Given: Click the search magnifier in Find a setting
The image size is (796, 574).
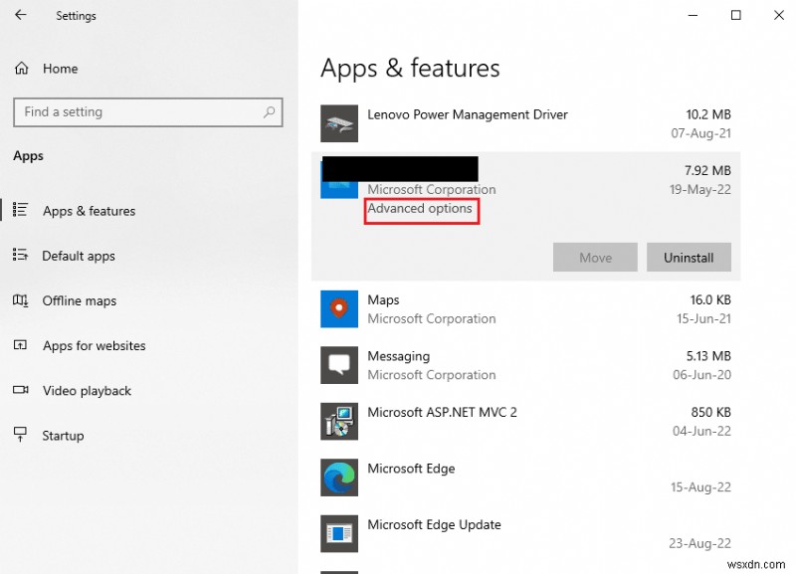Looking at the screenshot, I should click(269, 111).
